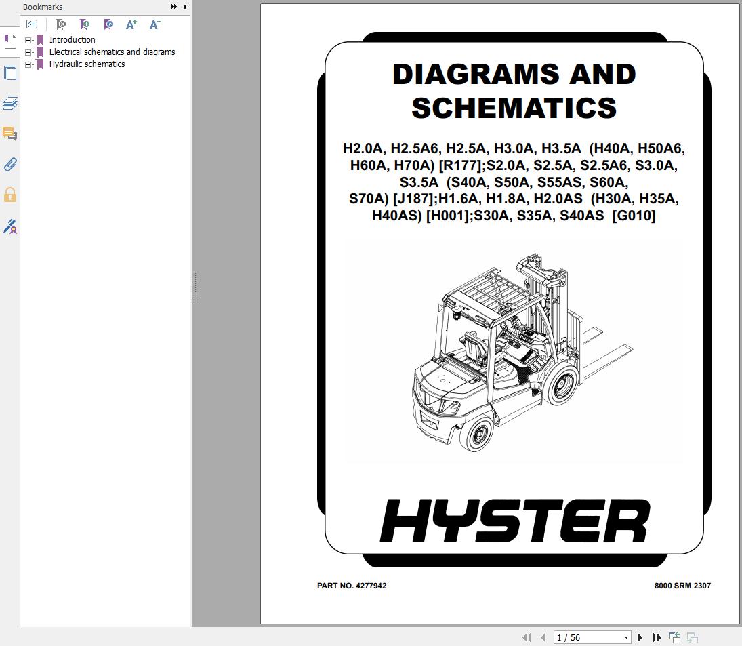Jump to the last page
The width and height of the screenshot is (742, 646).
pos(657,637)
